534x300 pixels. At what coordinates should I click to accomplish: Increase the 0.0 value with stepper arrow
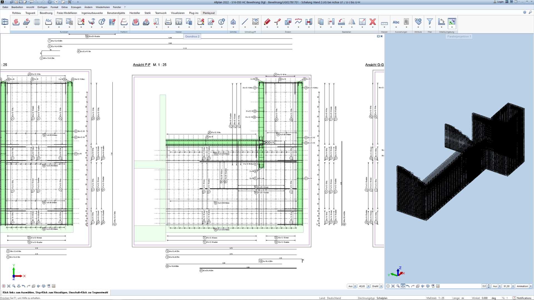point(489,285)
